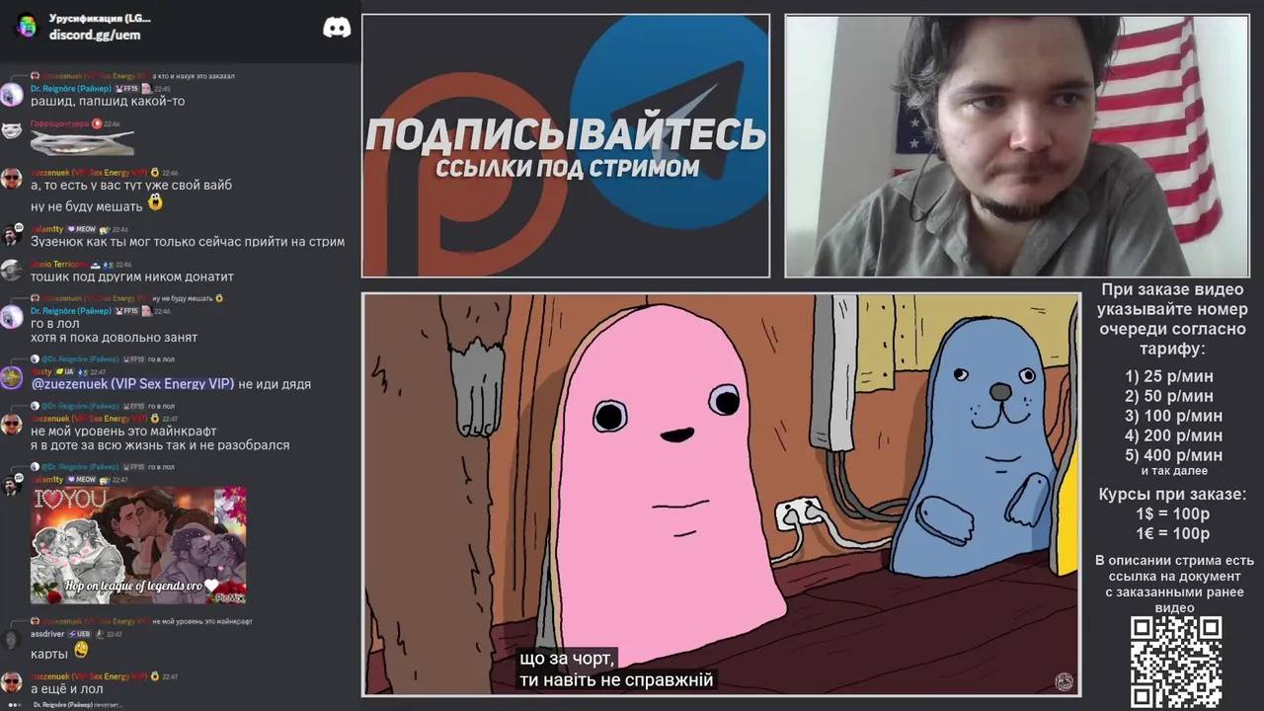Click the @zuezenuek mention in Rusty's message
The height and width of the screenshot is (711, 1264).
[x=133, y=384]
